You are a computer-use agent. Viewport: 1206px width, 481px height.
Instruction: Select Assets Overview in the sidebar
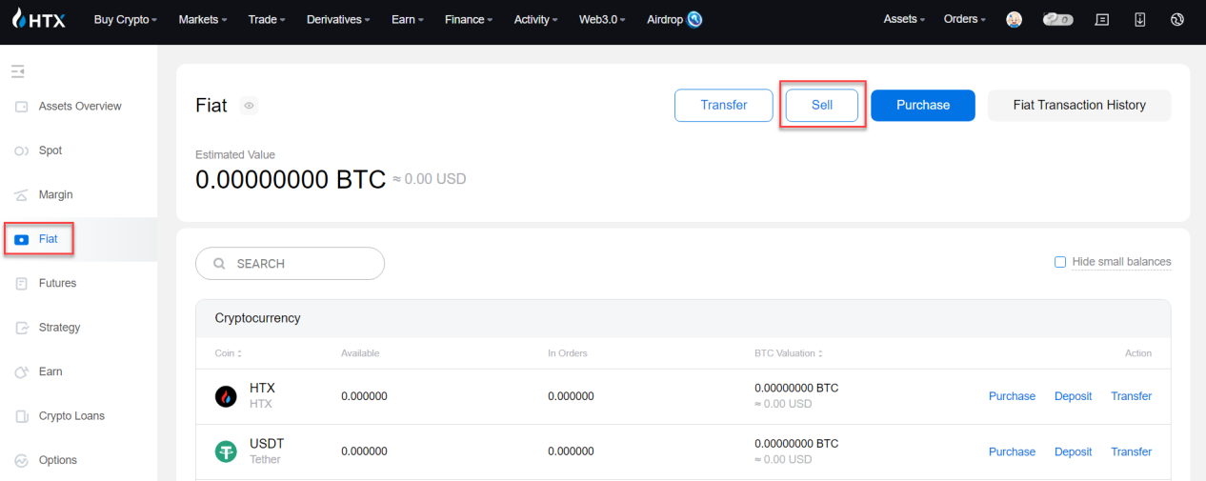pyautogui.click(x=79, y=107)
